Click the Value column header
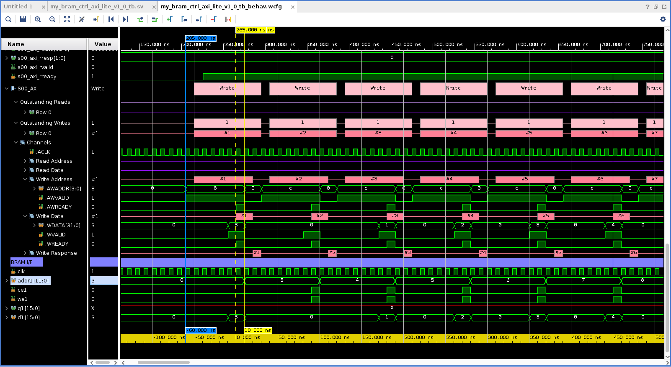671x367 pixels. tap(103, 44)
